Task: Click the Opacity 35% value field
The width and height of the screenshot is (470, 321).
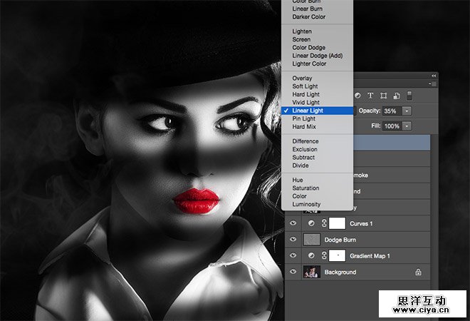Action: tap(391, 111)
